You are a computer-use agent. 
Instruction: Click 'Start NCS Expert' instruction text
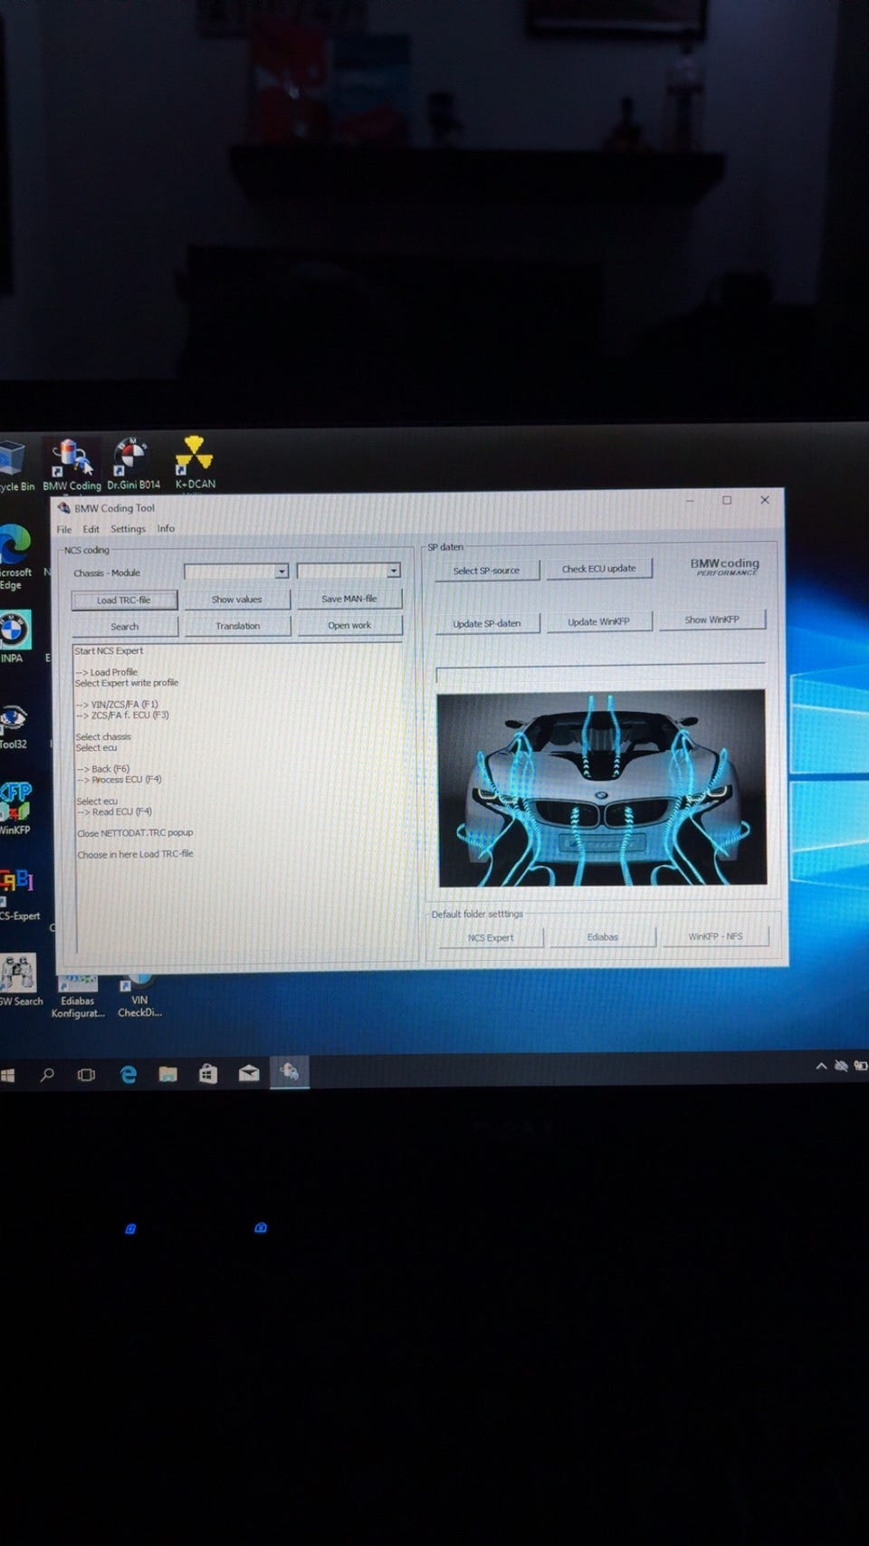[x=109, y=651]
